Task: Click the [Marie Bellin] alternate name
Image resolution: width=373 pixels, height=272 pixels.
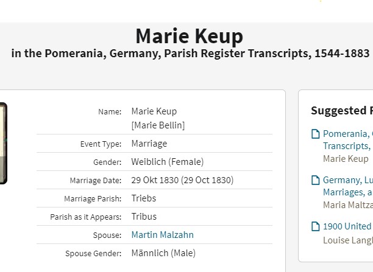Action: pos(158,125)
